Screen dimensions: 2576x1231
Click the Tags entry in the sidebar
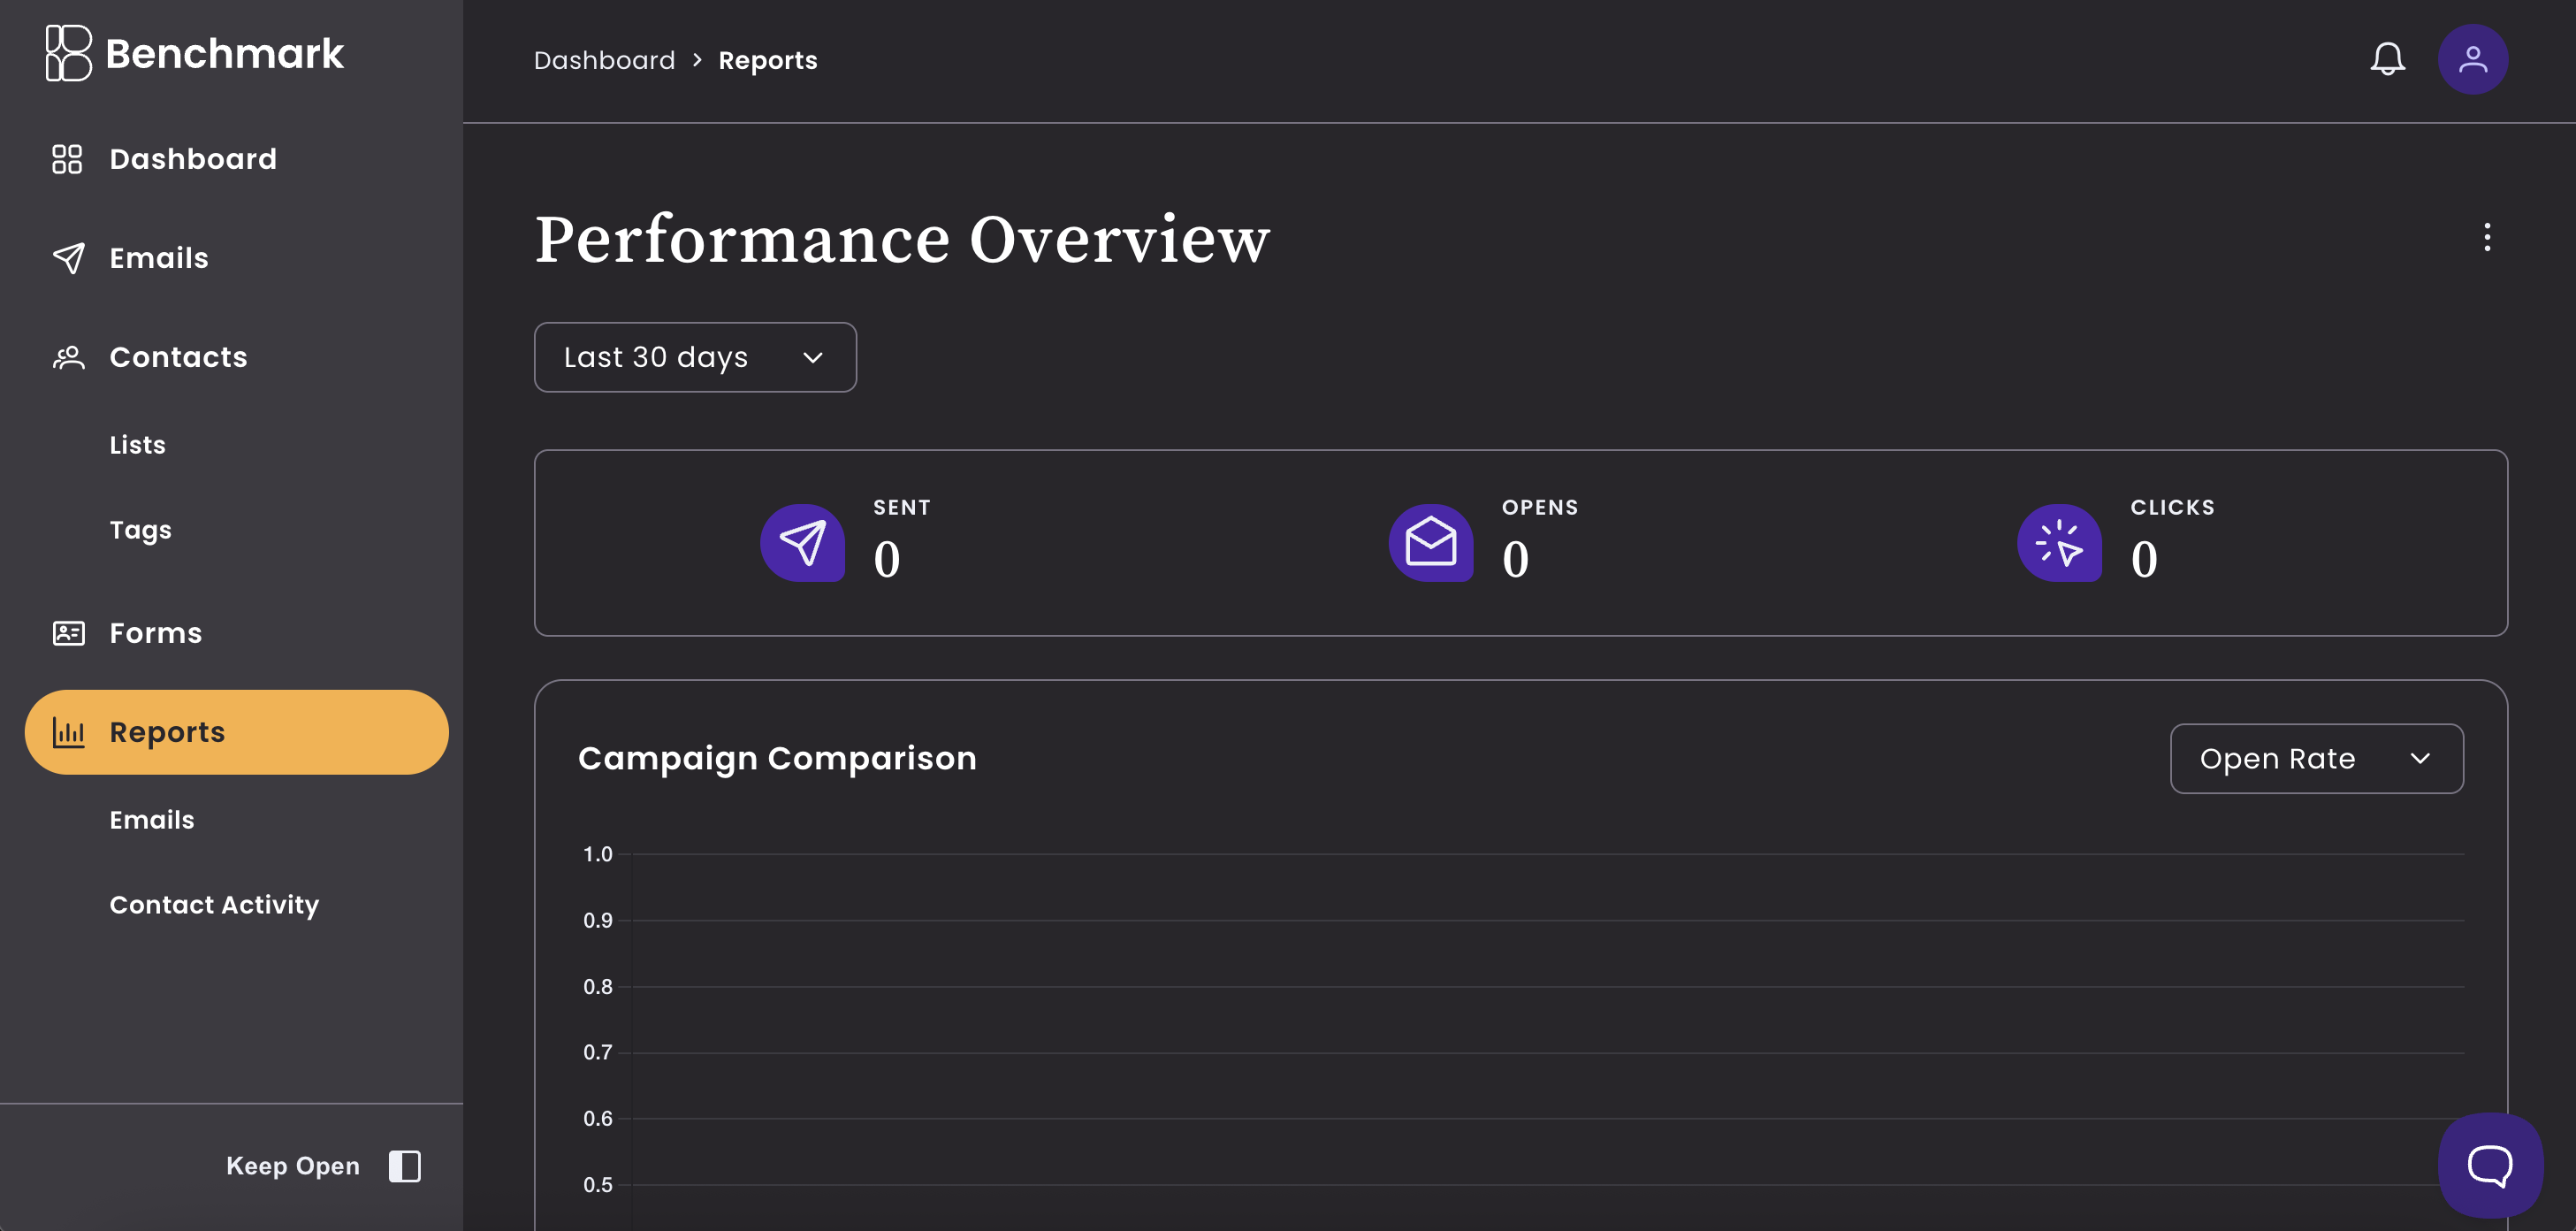(x=140, y=530)
